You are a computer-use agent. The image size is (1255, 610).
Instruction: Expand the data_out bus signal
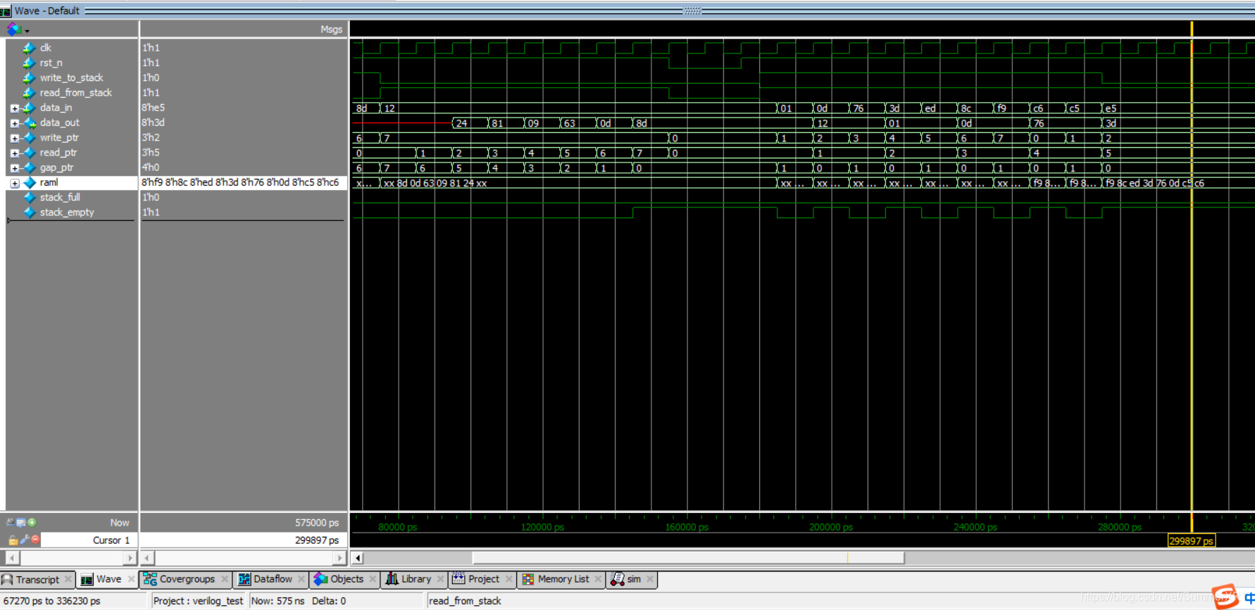14,123
